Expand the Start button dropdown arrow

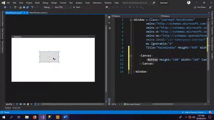81,7
